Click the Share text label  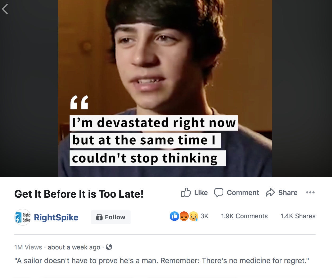tap(288, 193)
